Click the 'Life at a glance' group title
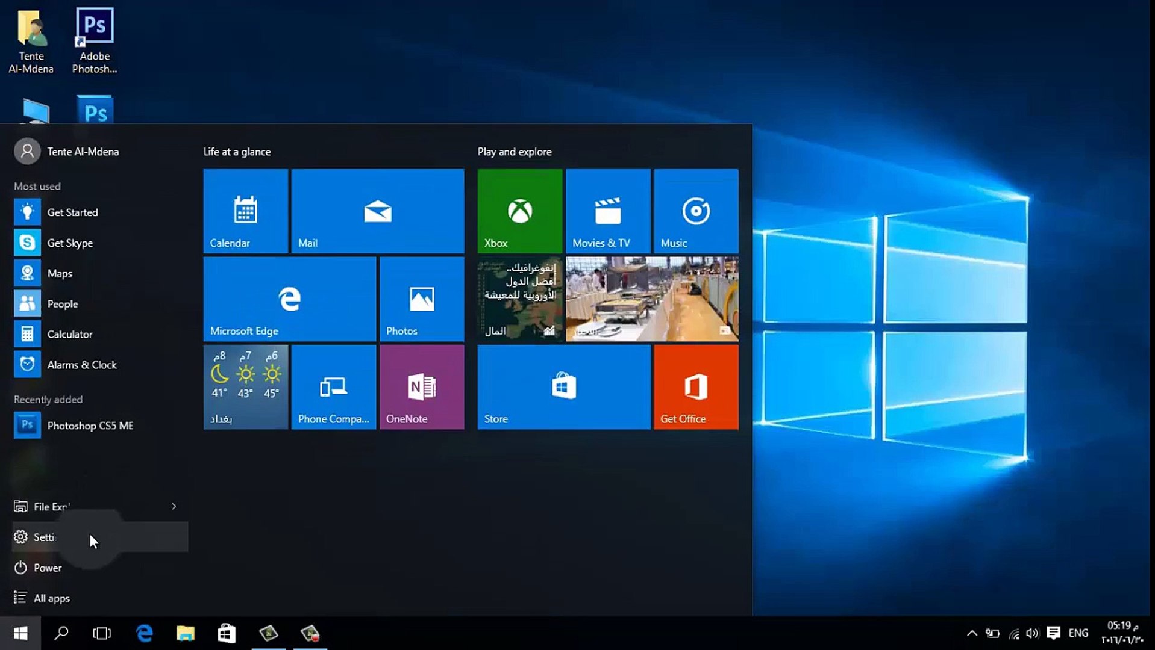This screenshot has height=650, width=1155. (x=237, y=152)
